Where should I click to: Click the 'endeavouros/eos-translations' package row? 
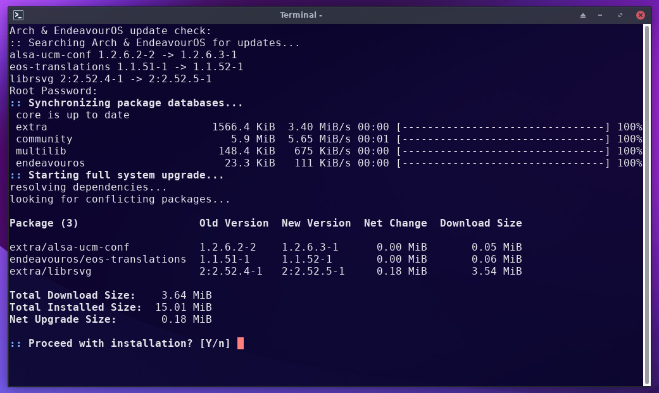266,259
